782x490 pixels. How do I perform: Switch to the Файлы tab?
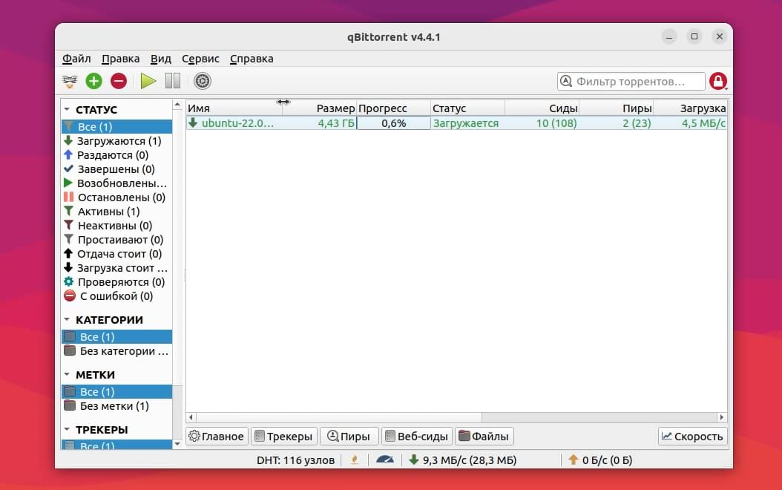(x=484, y=436)
